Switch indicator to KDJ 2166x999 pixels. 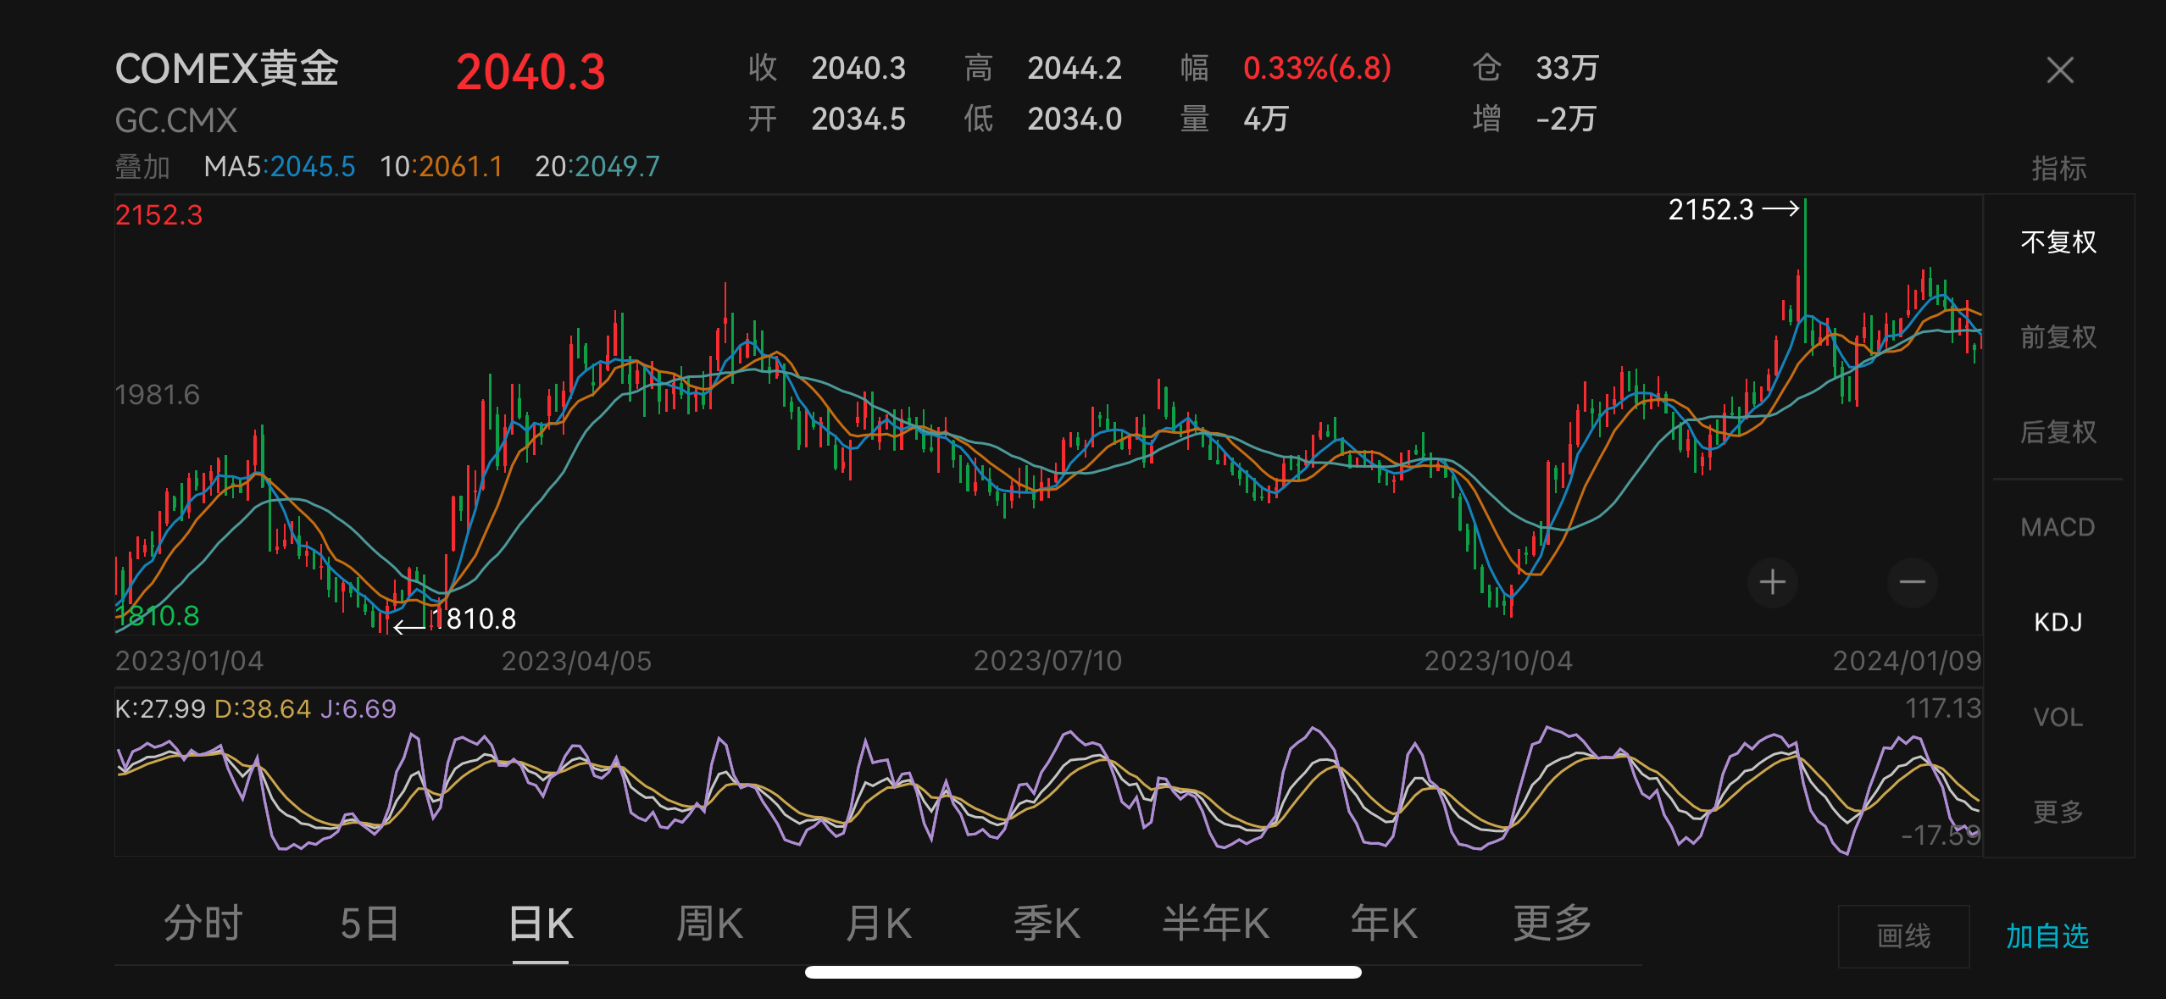(2058, 622)
